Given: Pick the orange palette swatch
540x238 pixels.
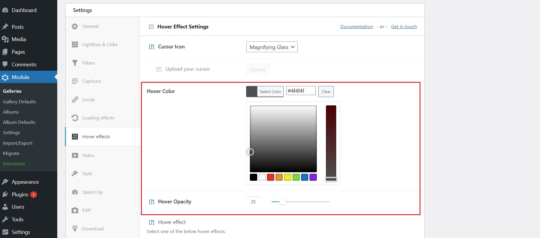Looking at the screenshot, I should click(279, 177).
